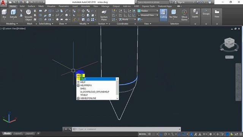Viewport: 243px width, 137px height.
Task: Click the Layout1 tab
Action: [x=18, y=133]
